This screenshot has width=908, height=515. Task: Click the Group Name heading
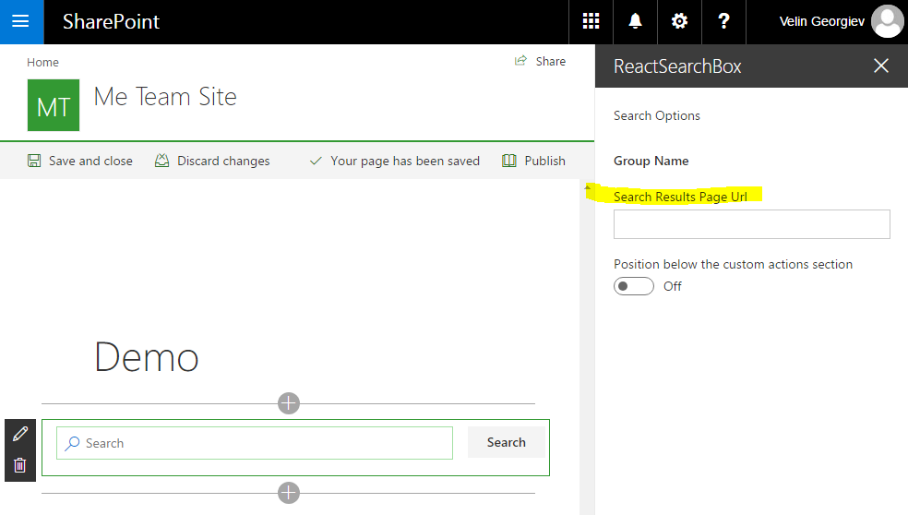coord(651,161)
